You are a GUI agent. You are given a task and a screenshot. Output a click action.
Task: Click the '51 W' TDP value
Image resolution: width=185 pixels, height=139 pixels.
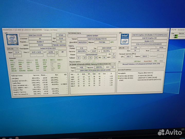click(61, 38)
